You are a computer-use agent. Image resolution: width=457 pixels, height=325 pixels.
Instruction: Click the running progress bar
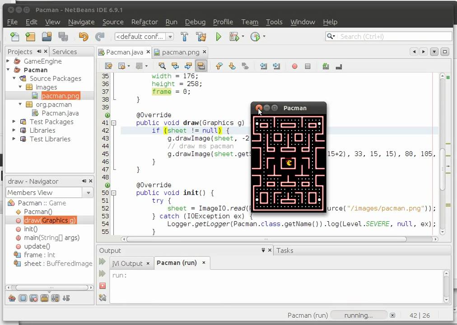coord(358,316)
